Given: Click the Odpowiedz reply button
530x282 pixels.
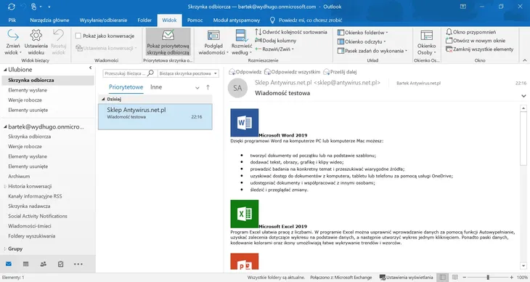Looking at the screenshot, I should 245,72.
